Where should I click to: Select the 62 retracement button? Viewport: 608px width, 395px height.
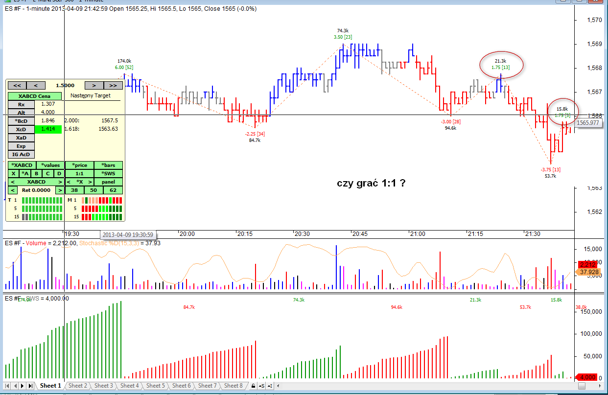[113, 190]
